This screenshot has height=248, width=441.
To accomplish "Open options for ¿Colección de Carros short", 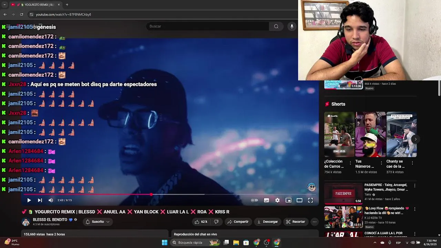I will (350, 163).
